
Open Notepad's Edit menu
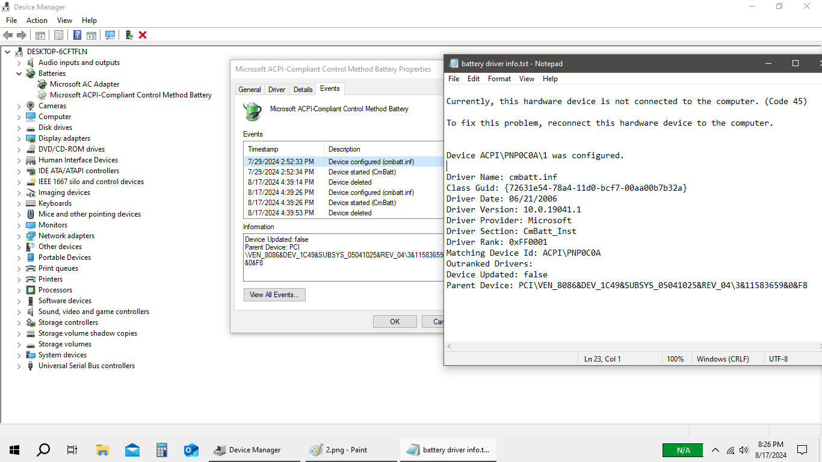tap(474, 79)
